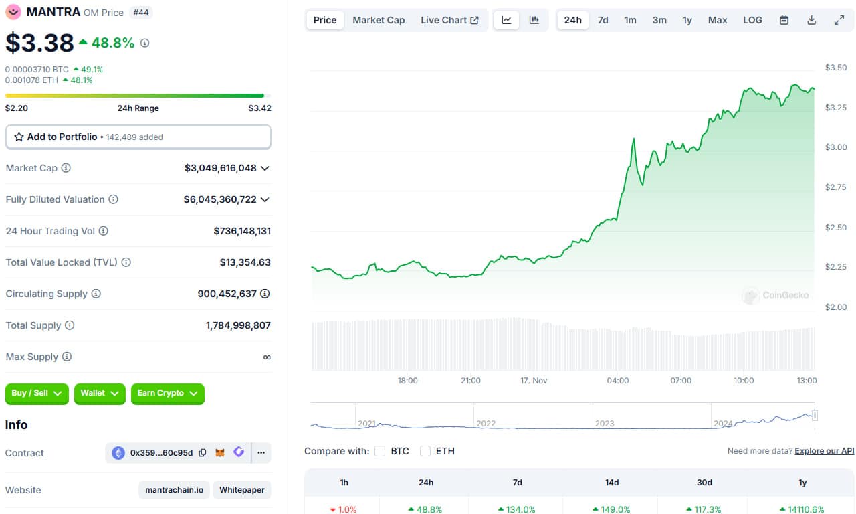Expand the Fully Diluted Valuation chevron
Image resolution: width=856 pixels, height=514 pixels.
tap(265, 199)
